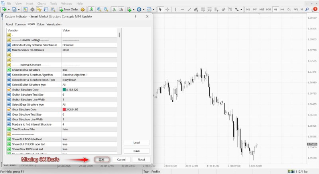Select the horizontal line drawing tool
Screen dimensions: 319x174
click(x=182, y=9)
